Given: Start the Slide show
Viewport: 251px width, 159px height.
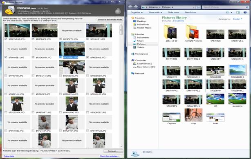Looking at the screenshot, I should (173, 12).
